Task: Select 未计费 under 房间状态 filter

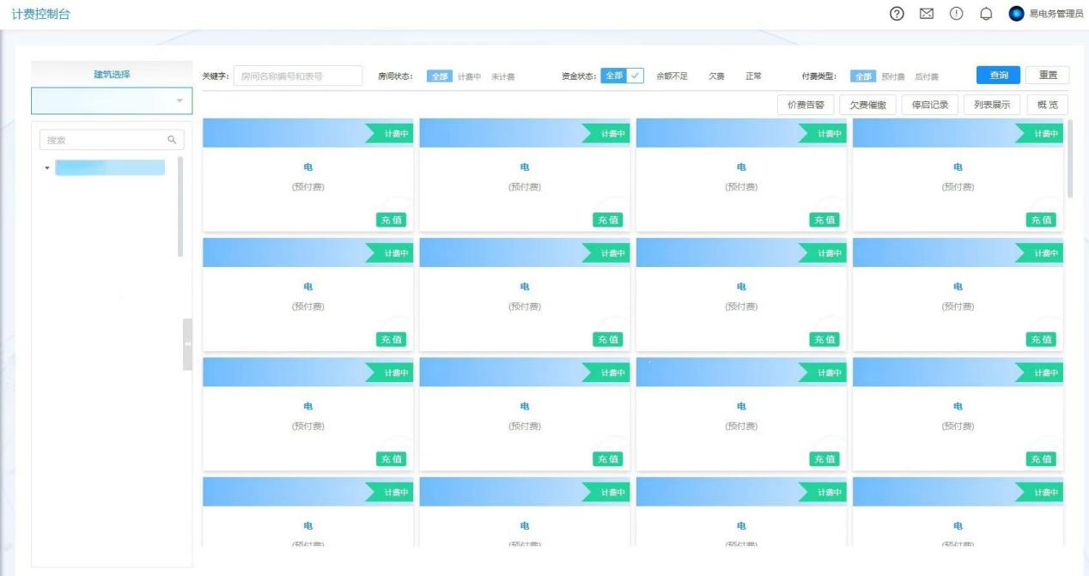Action: click(502, 76)
